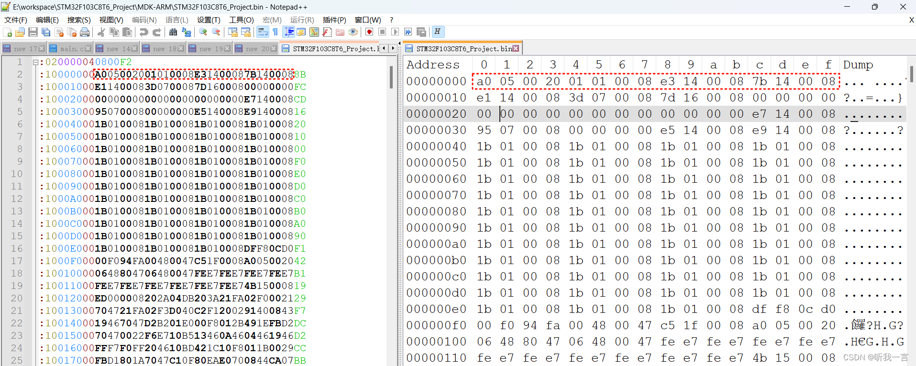Image resolution: width=916 pixels, height=366 pixels.
Task: Click the Cut scissors icon
Action: 101,32
